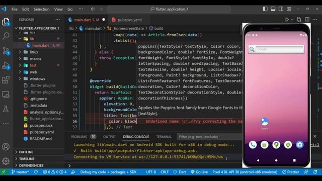This screenshot has width=322, height=181.
Task: Open Phone app in emulator dock
Action: coord(253,145)
